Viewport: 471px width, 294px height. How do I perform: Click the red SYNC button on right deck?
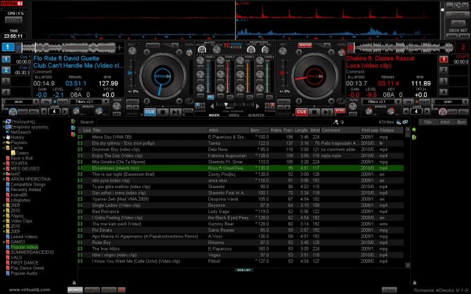340,111
